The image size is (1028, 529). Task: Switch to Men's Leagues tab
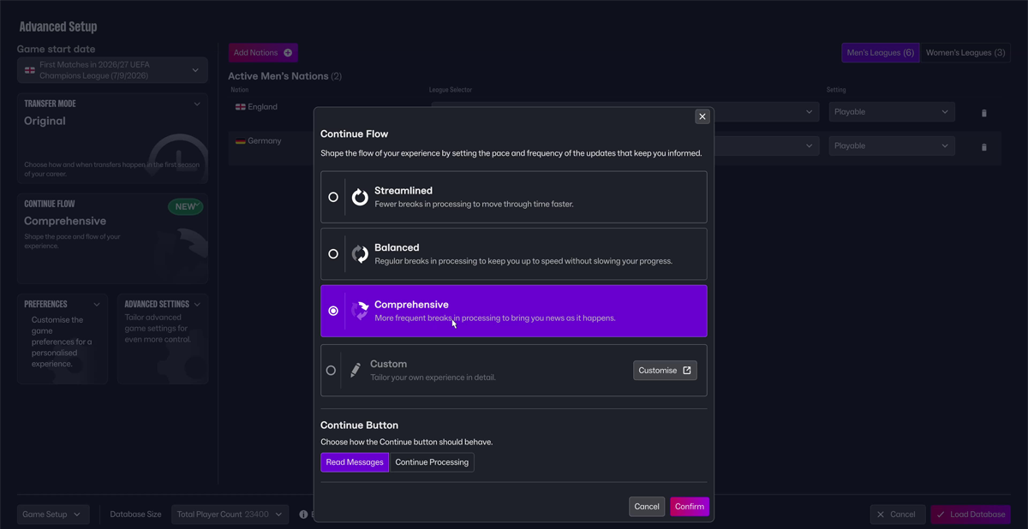pos(881,53)
